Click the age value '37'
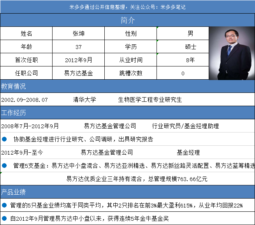This screenshot has width=255, height=225. 78,47
